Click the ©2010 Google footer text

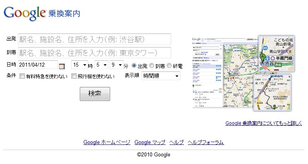click(x=154, y=154)
